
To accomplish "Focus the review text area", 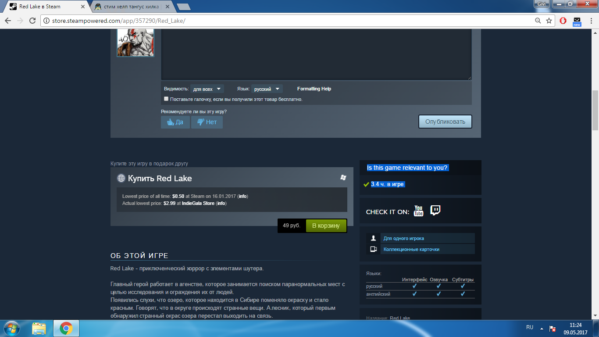I will tap(316, 54).
